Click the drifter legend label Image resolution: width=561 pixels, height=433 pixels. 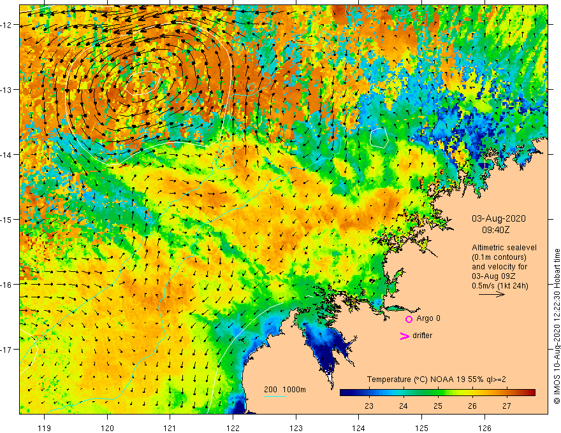pyautogui.click(x=422, y=336)
